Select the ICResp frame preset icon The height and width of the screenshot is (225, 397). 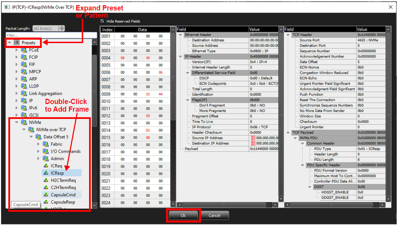click(x=46, y=173)
